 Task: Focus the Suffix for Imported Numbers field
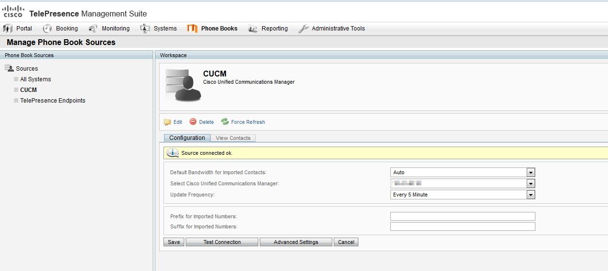coord(462,226)
